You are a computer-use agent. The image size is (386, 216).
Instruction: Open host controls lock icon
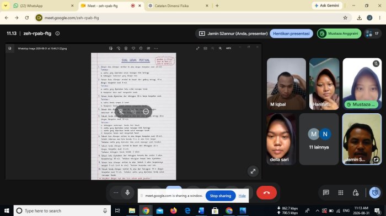(356, 193)
